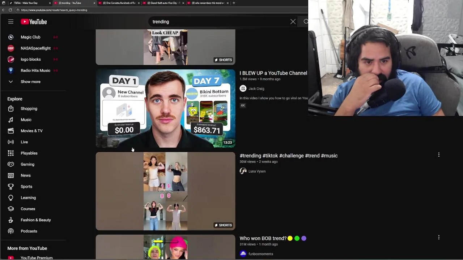The image size is (463, 260).
Task: Click the News icon in Explore
Action: [x=11, y=175]
